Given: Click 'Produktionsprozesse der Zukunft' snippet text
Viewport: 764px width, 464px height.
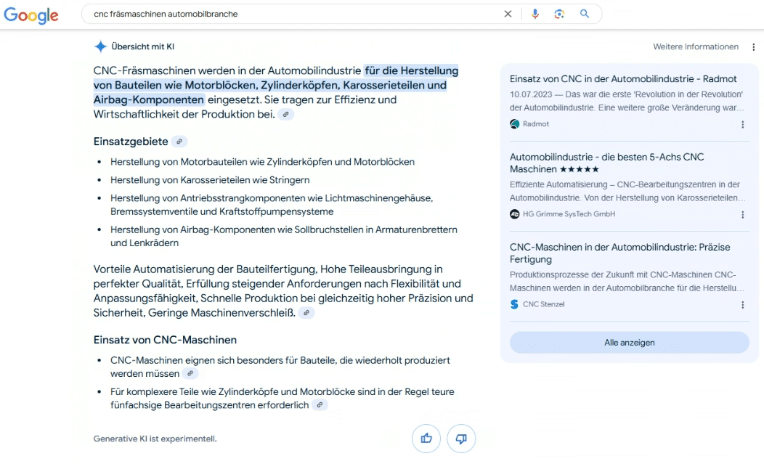Looking at the screenshot, I should 627,281.
